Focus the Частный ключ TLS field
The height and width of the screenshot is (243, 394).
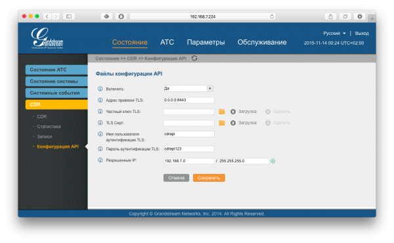[189, 112]
